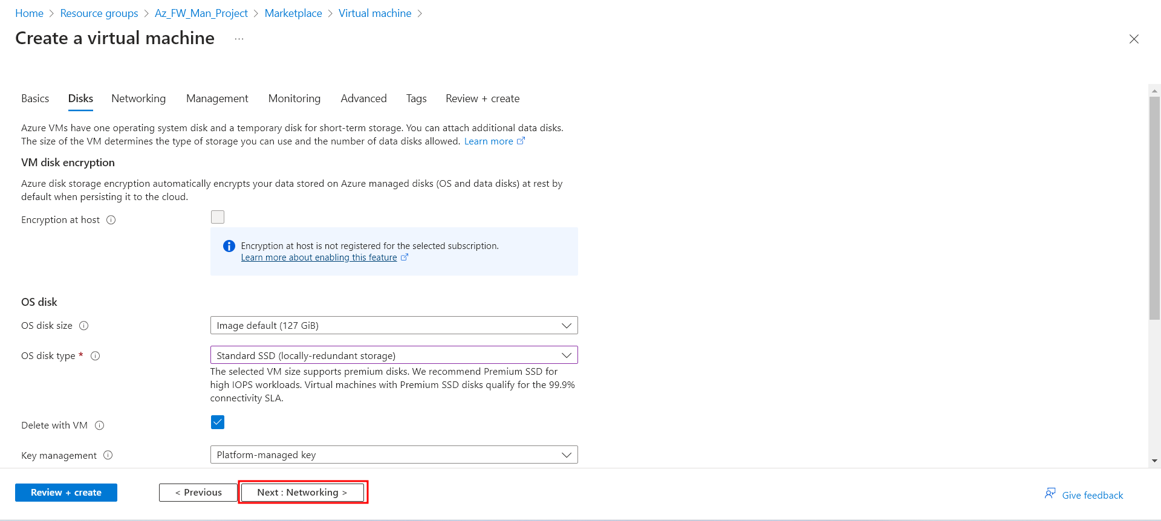
Task: Click info icon beside OS disk type
Action: coord(96,356)
